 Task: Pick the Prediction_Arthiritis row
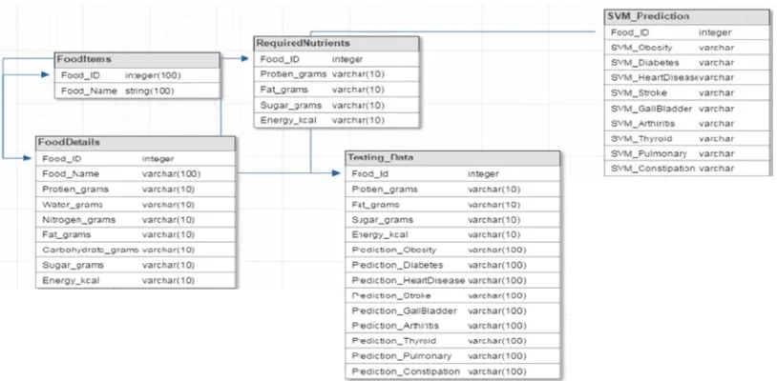(452, 326)
